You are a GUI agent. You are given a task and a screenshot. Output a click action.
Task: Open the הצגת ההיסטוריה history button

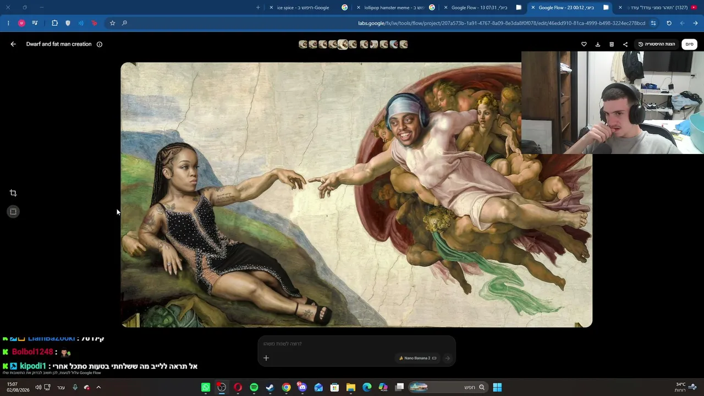click(x=657, y=44)
